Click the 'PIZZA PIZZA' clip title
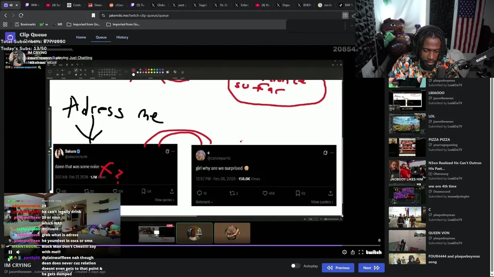 coord(439,140)
